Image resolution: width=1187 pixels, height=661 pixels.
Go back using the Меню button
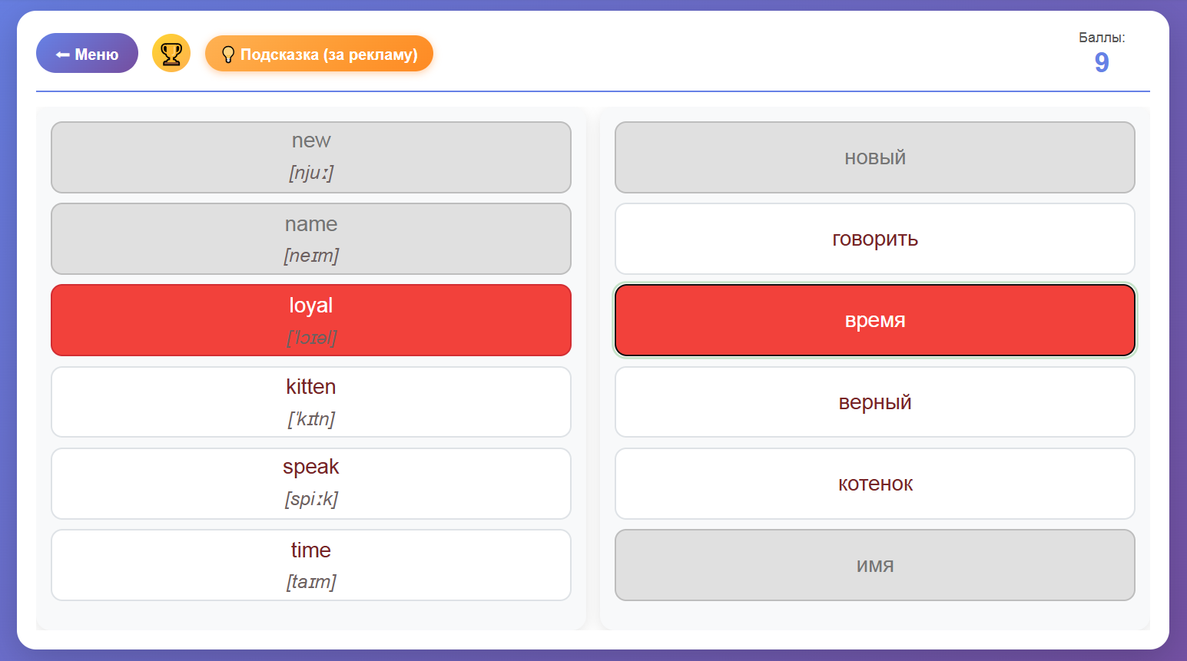(87, 54)
